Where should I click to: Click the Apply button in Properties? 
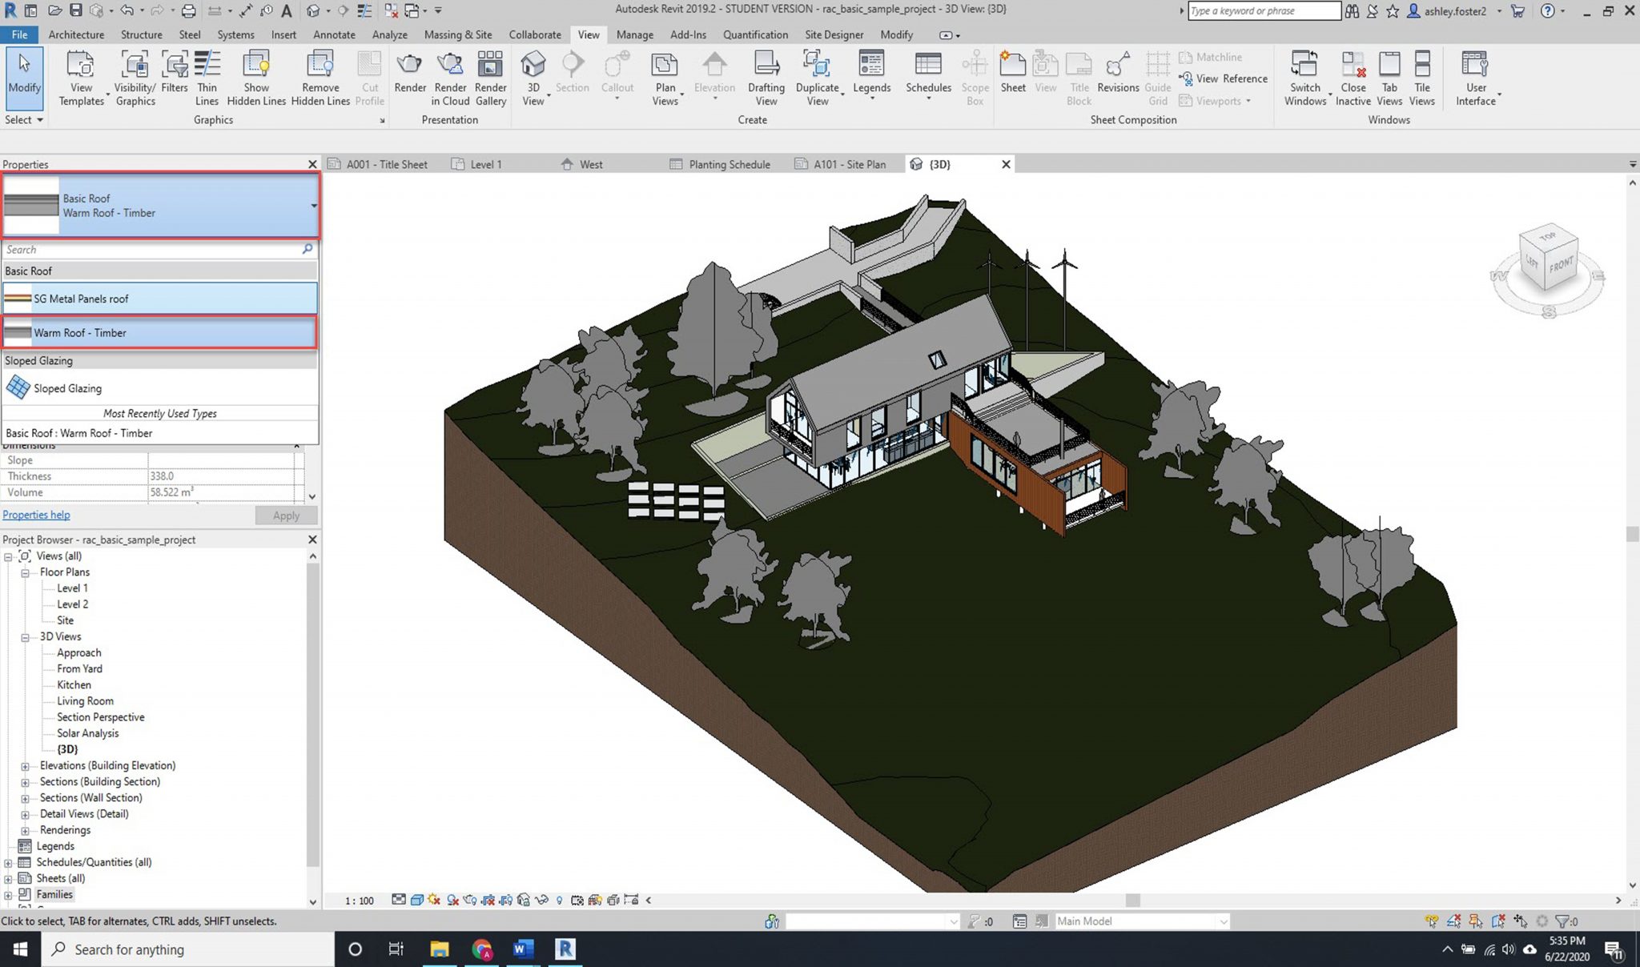(286, 516)
